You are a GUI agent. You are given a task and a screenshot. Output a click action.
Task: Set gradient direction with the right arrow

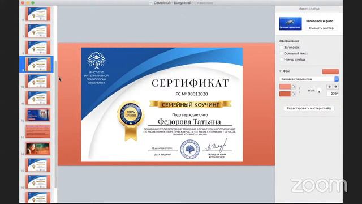[x=335, y=87]
